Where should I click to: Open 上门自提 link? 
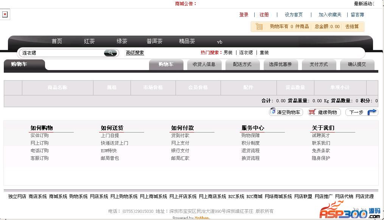click(x=110, y=136)
